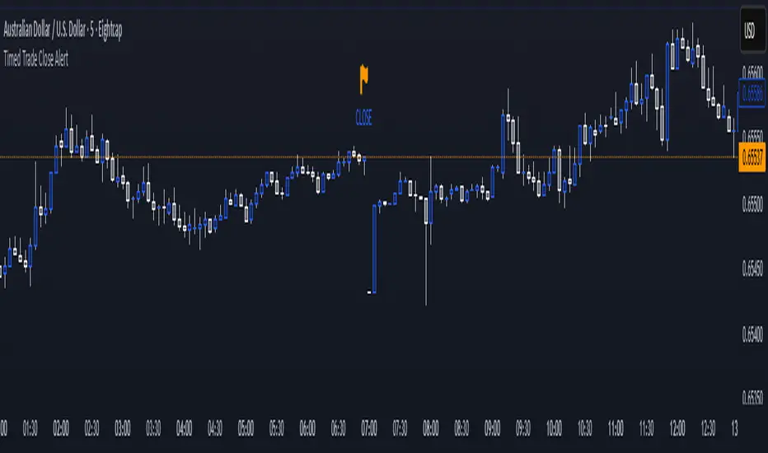Click the 05:30 time axis label
The width and height of the screenshot is (768, 453).
pos(276,428)
